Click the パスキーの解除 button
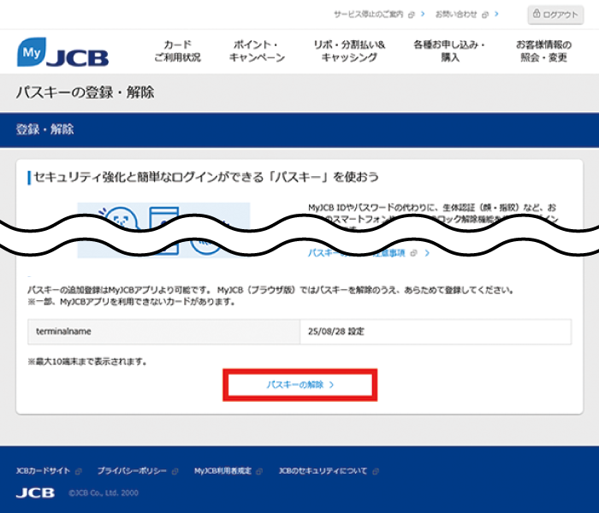This screenshot has width=599, height=513. (x=299, y=386)
